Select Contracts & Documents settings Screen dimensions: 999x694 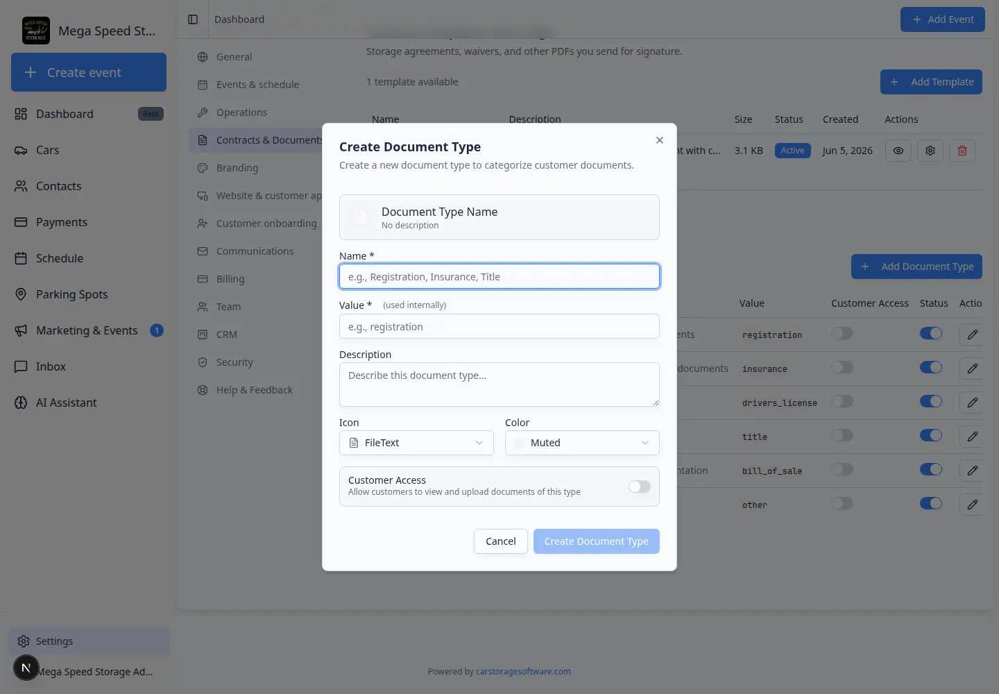(x=257, y=140)
